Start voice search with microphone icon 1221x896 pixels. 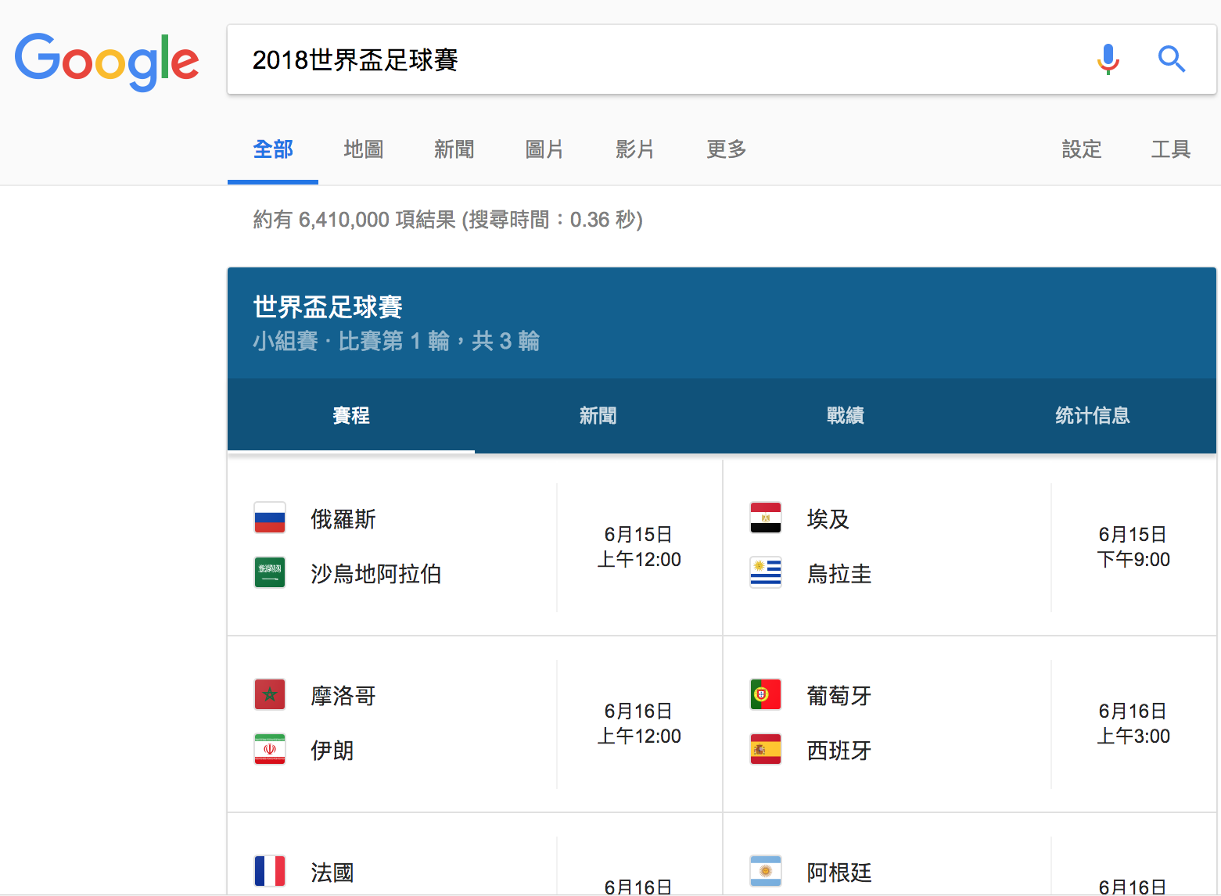(x=1108, y=59)
